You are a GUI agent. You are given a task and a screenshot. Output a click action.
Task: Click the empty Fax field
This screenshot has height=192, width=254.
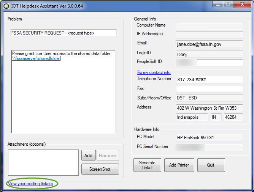pos(209,89)
